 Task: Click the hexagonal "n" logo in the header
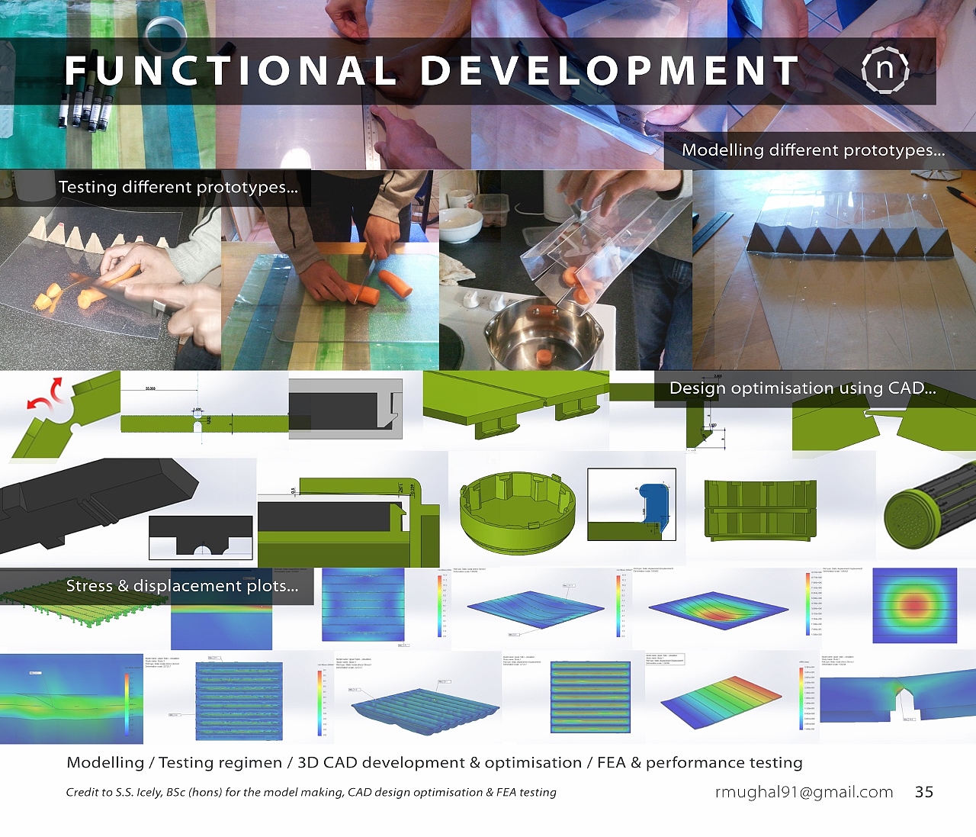pyautogui.click(x=885, y=70)
